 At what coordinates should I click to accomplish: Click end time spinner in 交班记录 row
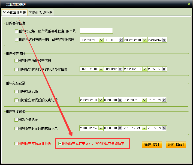click(x=164, y=100)
